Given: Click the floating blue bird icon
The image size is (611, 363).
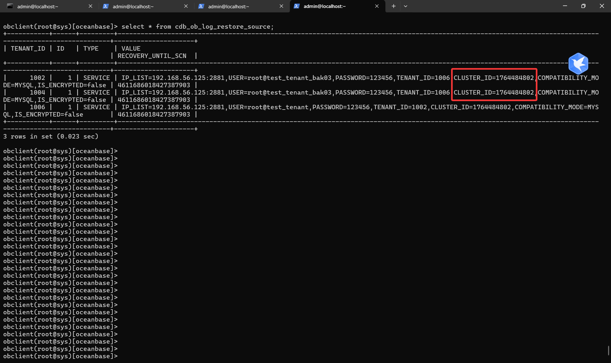Looking at the screenshot, I should [x=578, y=63].
